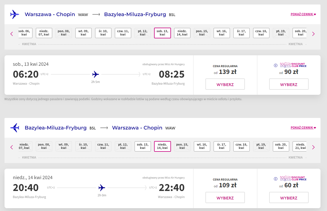Image resolution: width=327 pixels, height=211 pixels.
Task: Click the date heading niedz., 14 kwi 2024
Action: pos(33,178)
